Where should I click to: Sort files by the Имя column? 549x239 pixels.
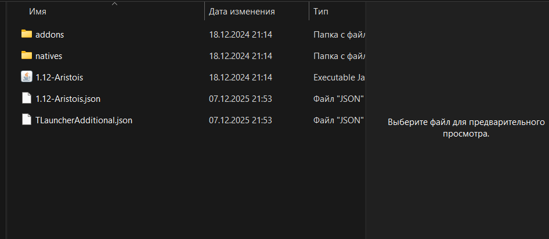[x=38, y=12]
